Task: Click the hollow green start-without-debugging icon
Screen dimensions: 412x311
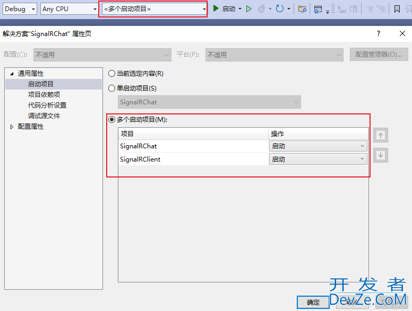Action: tap(249, 9)
